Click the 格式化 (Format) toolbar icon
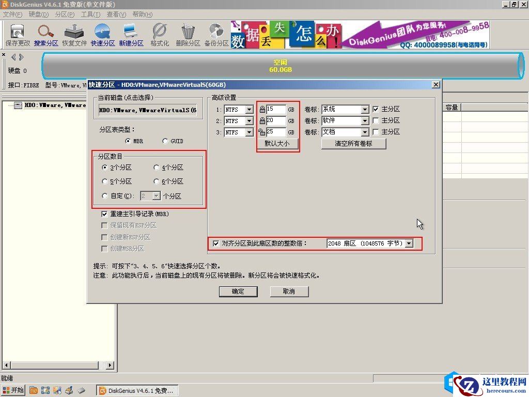The width and height of the screenshot is (529, 397). click(x=160, y=35)
